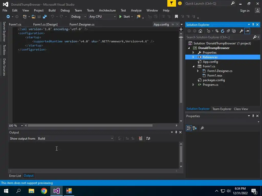
Task: Click the Clear All icon in Output
Action: [x=141, y=138]
